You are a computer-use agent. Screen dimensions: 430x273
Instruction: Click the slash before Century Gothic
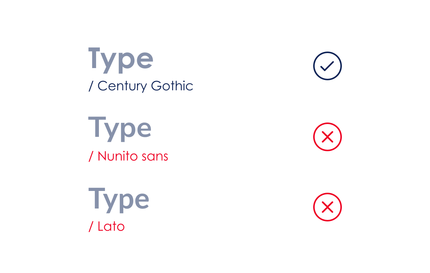[x=91, y=86]
